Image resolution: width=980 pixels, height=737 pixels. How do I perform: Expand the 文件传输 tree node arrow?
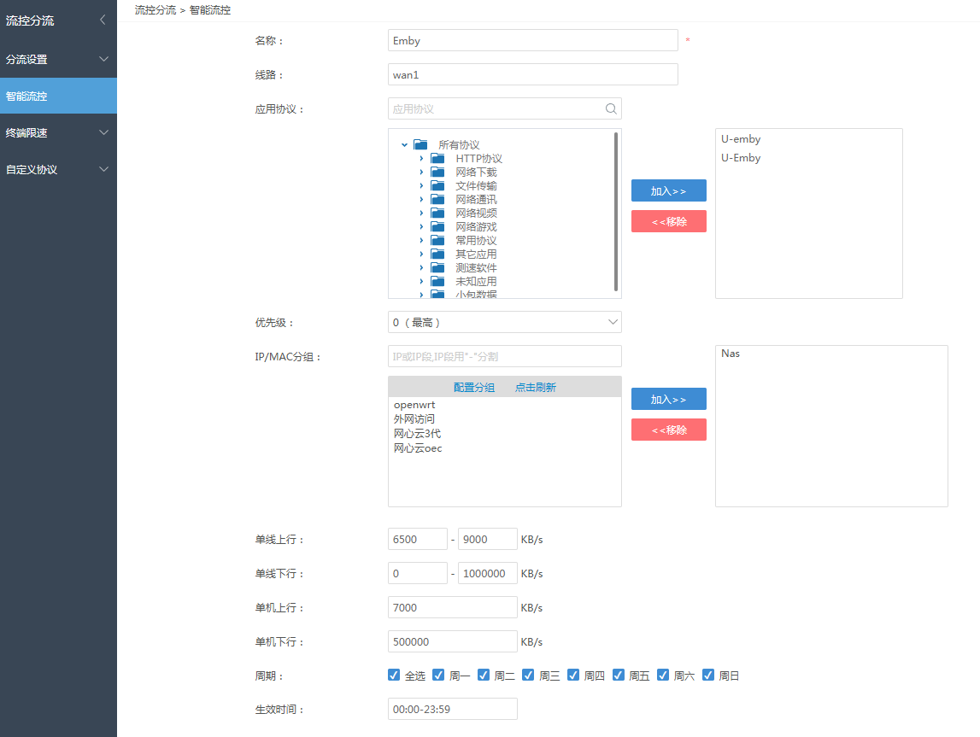421,186
